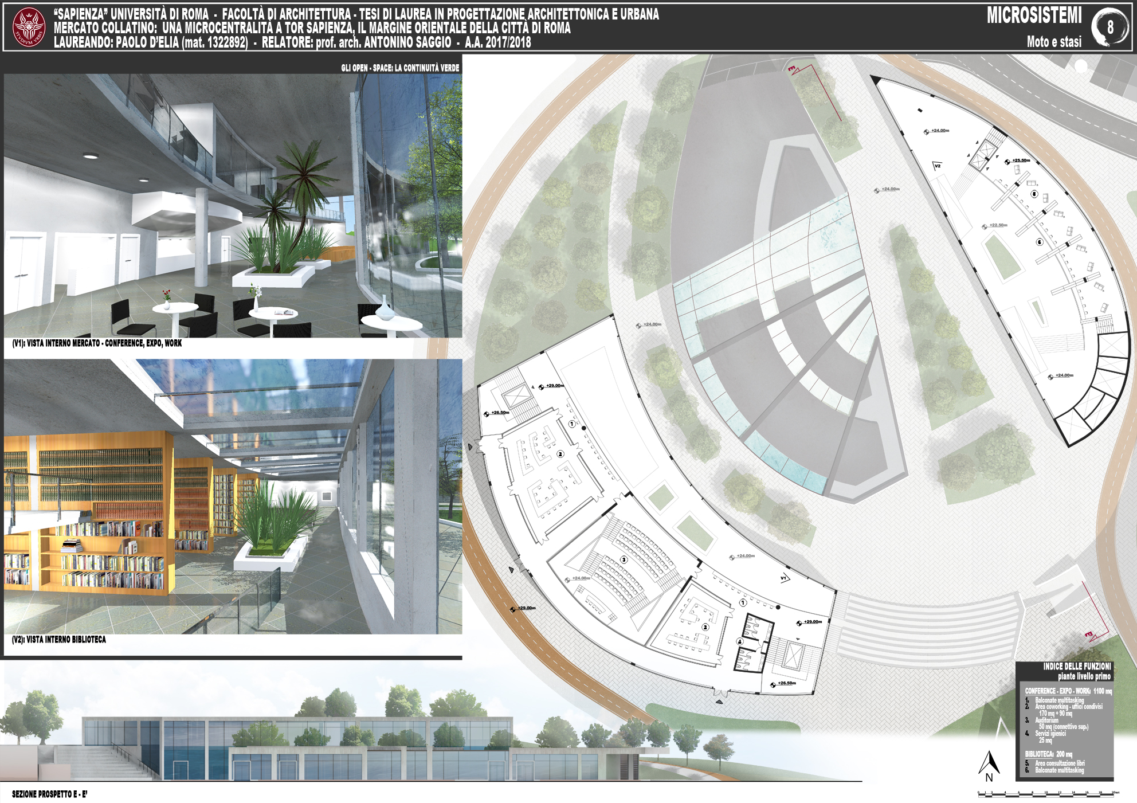Click the V1 market interior render image
Viewport: 1137px width, 803px height.
[x=233, y=205]
